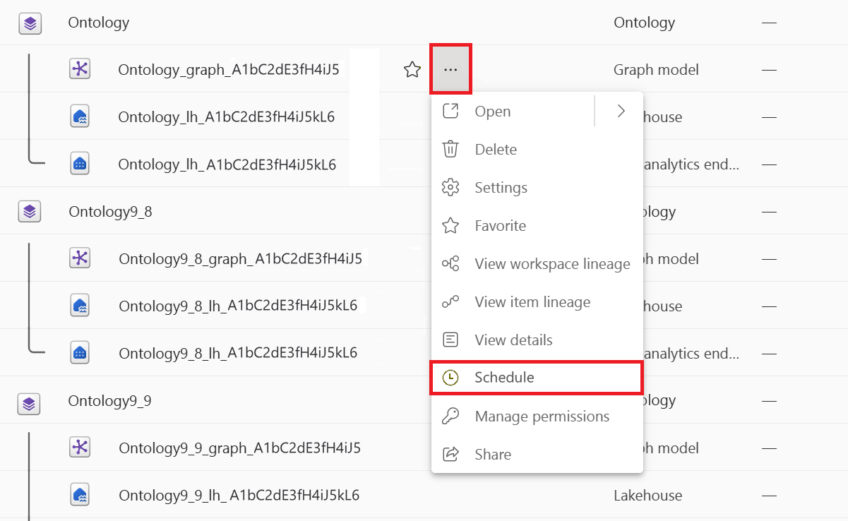The height and width of the screenshot is (521, 848).
Task: Select Share from the context menu
Action: point(537,454)
